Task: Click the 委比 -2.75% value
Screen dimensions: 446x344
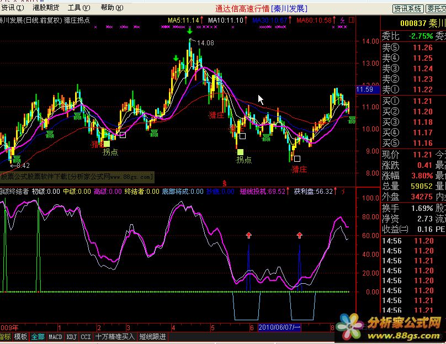Action: [x=421, y=36]
